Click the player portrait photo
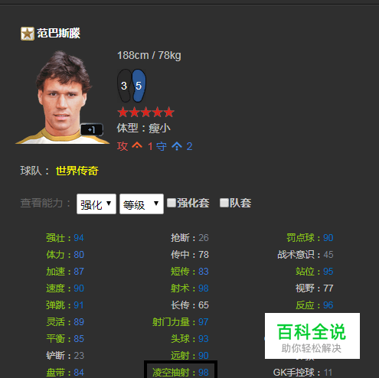379x378 pixels. (62, 97)
